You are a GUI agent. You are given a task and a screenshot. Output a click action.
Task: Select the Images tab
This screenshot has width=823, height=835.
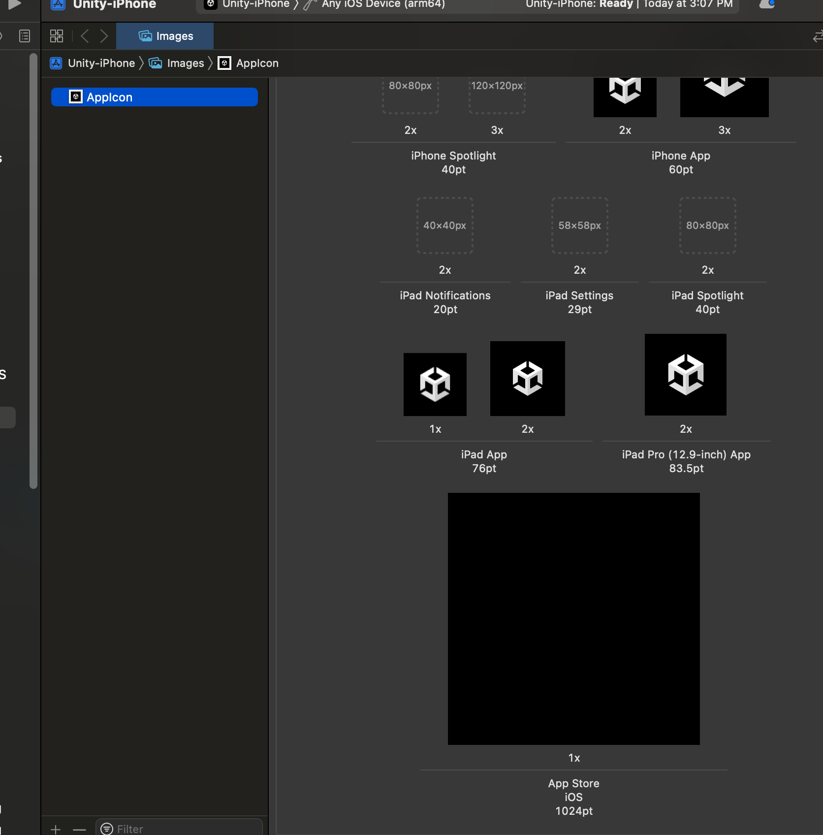(x=165, y=36)
